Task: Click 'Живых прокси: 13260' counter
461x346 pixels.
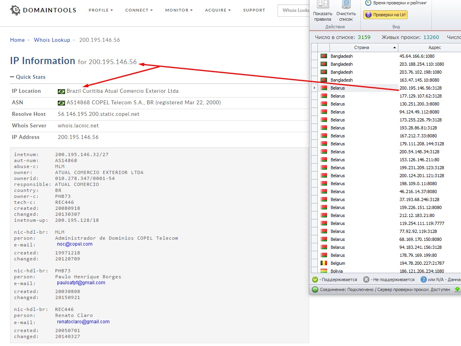Action: [x=410, y=37]
